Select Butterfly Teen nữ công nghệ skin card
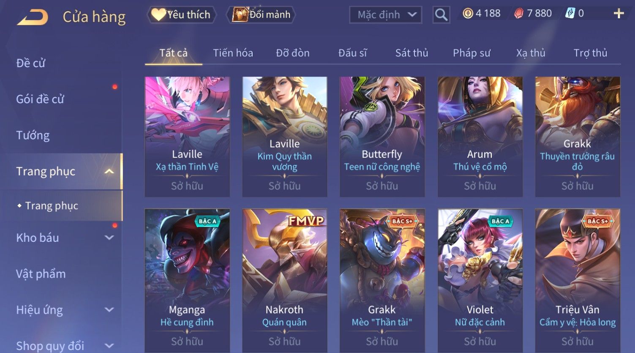The image size is (635, 353). point(382,137)
